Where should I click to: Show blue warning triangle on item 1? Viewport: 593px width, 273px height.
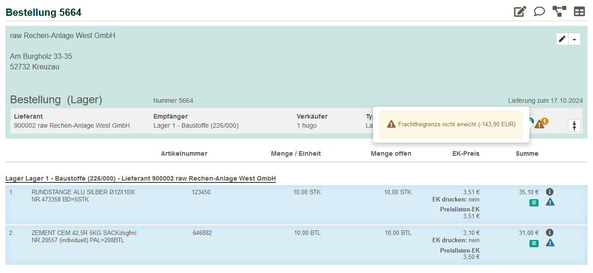[x=550, y=202]
